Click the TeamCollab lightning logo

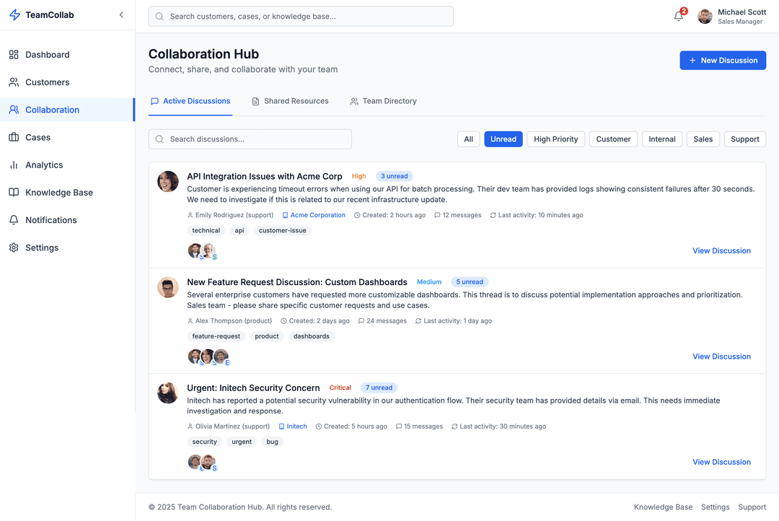14,15
